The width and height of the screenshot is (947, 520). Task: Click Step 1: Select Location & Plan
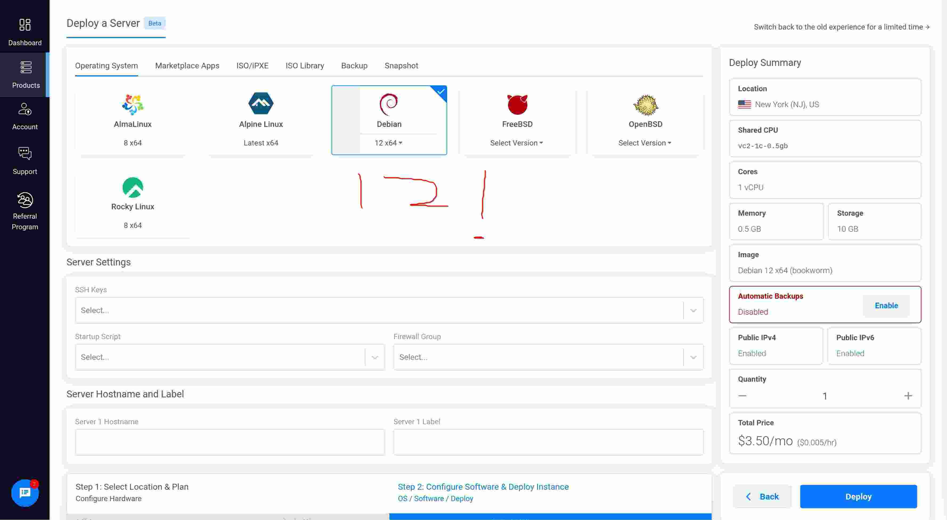pos(132,486)
